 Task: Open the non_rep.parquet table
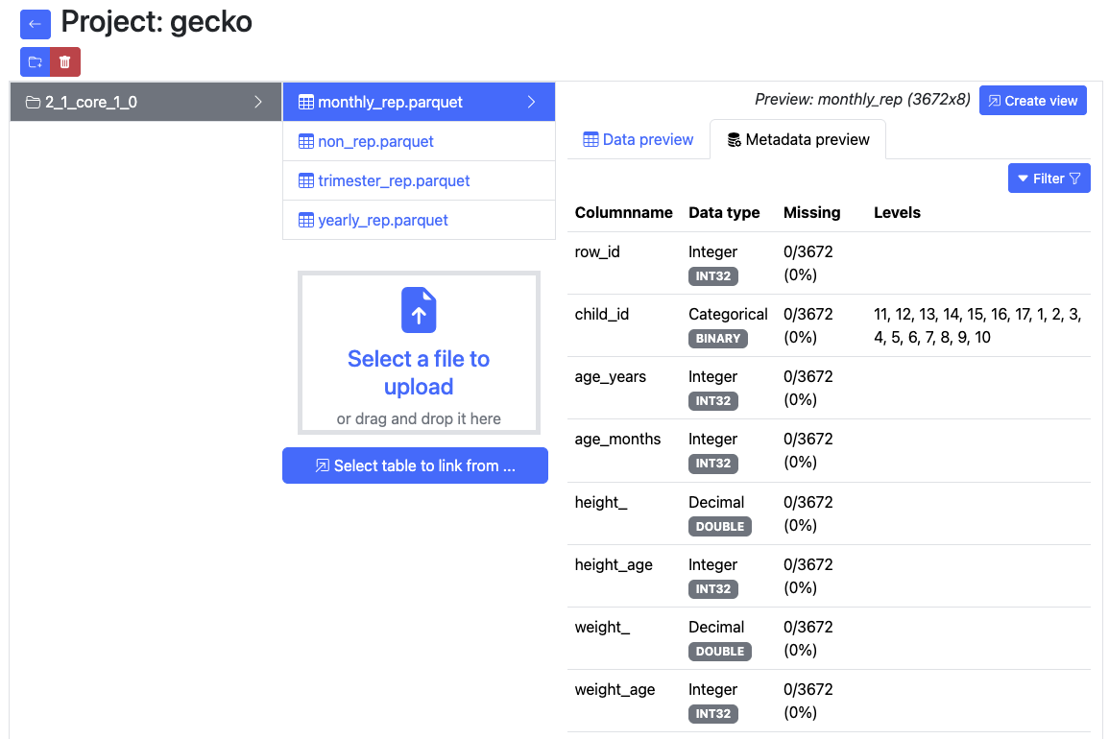click(x=375, y=142)
